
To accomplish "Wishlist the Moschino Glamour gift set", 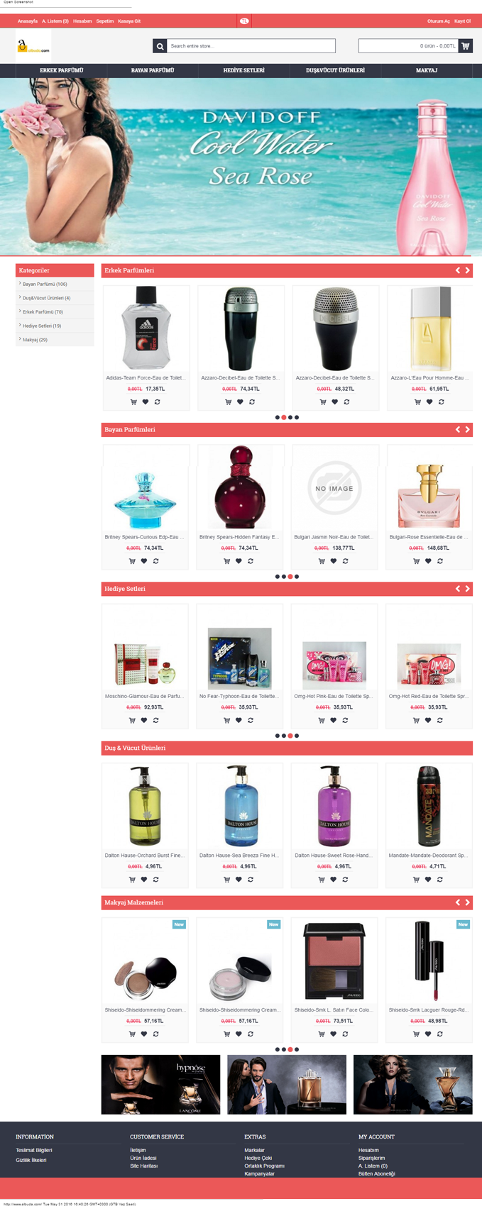I will point(144,720).
